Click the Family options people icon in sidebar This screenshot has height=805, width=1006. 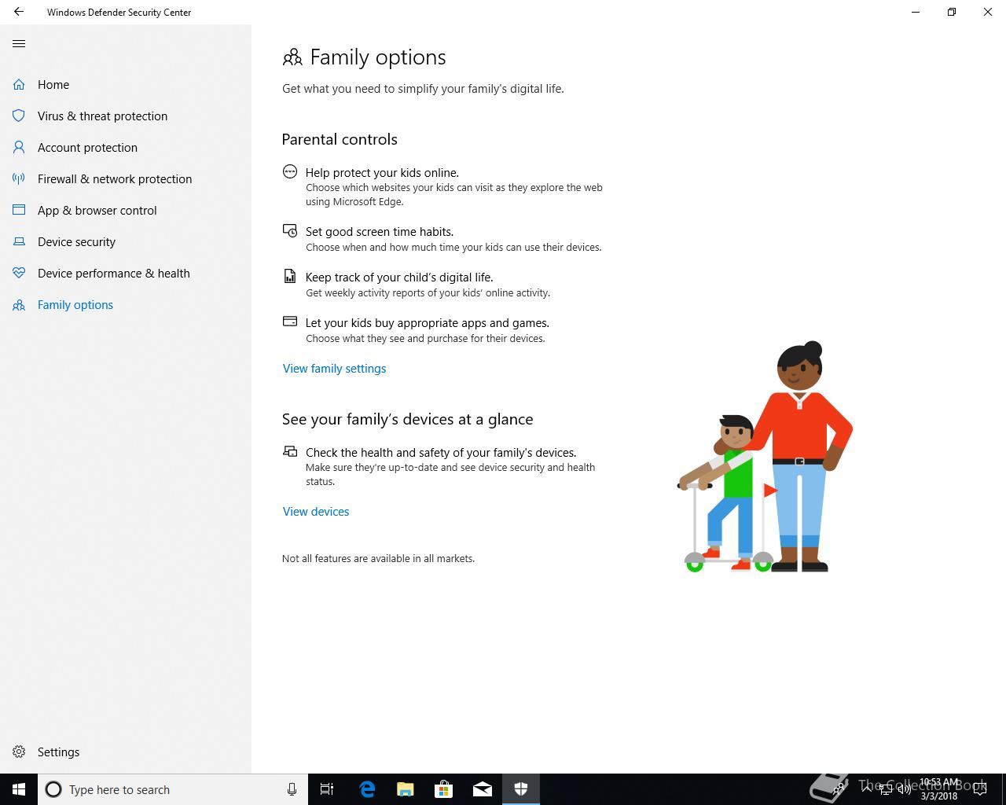pos(19,305)
